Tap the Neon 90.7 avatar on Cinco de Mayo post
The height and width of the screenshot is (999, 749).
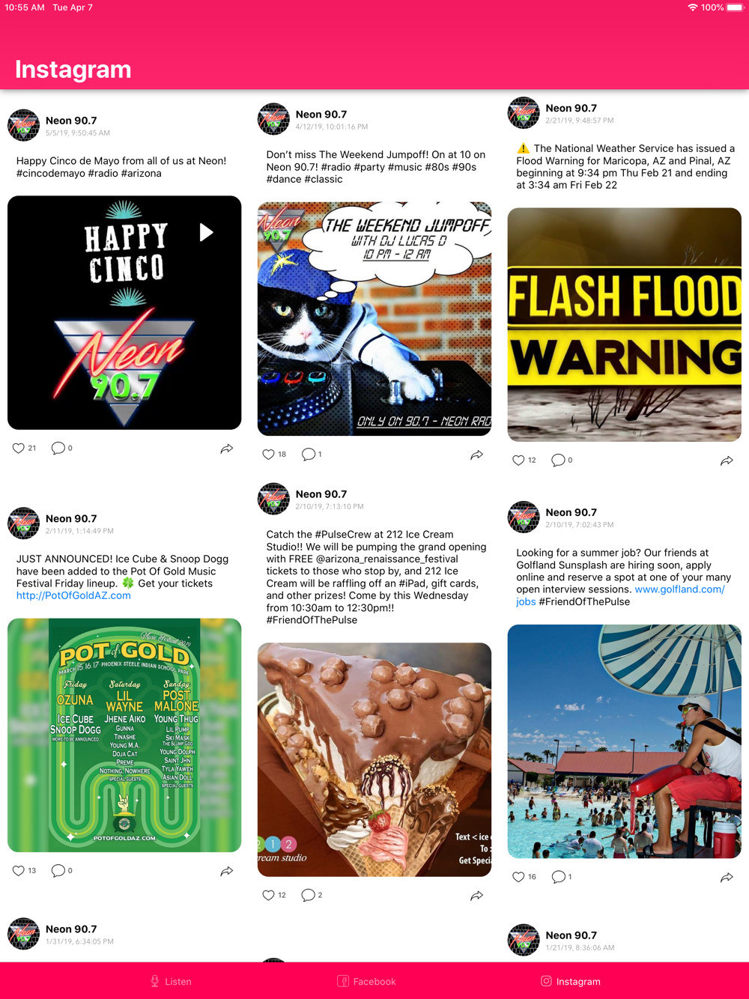click(23, 125)
